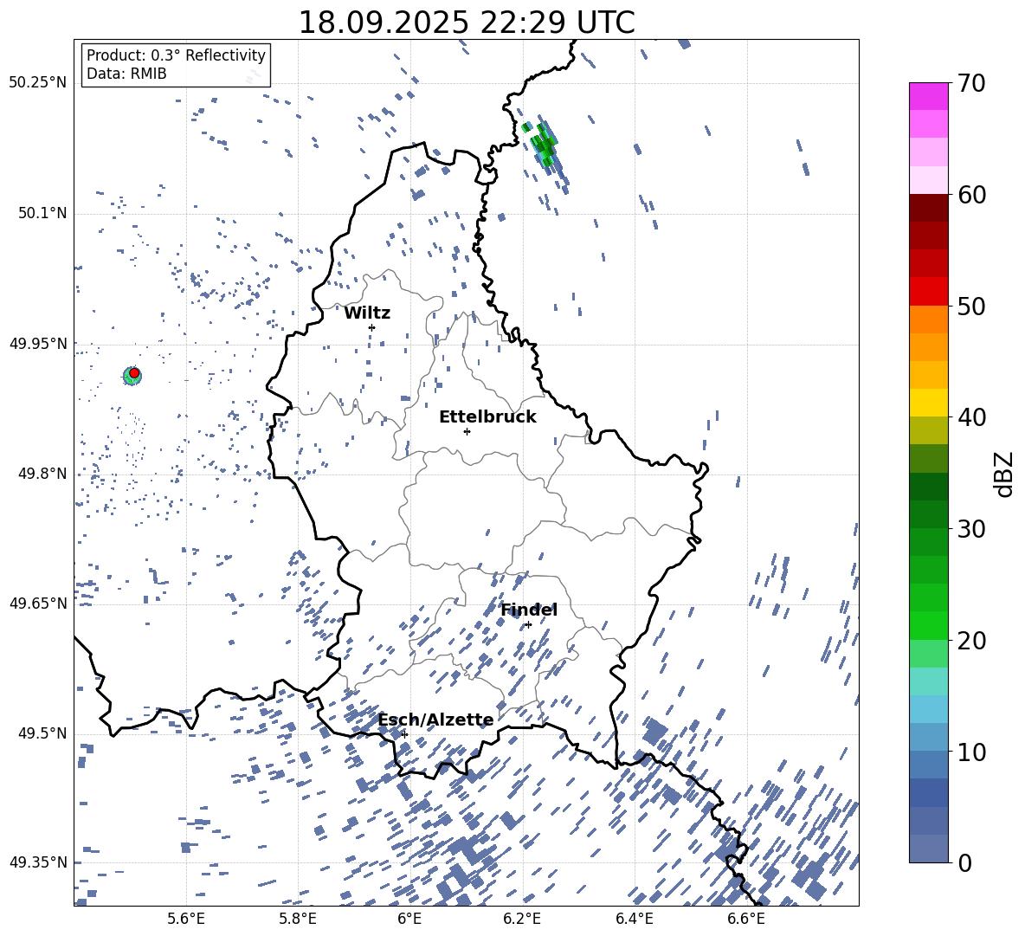Pick the yellow swatch just above 40
The image size is (1025, 936).
point(929,403)
